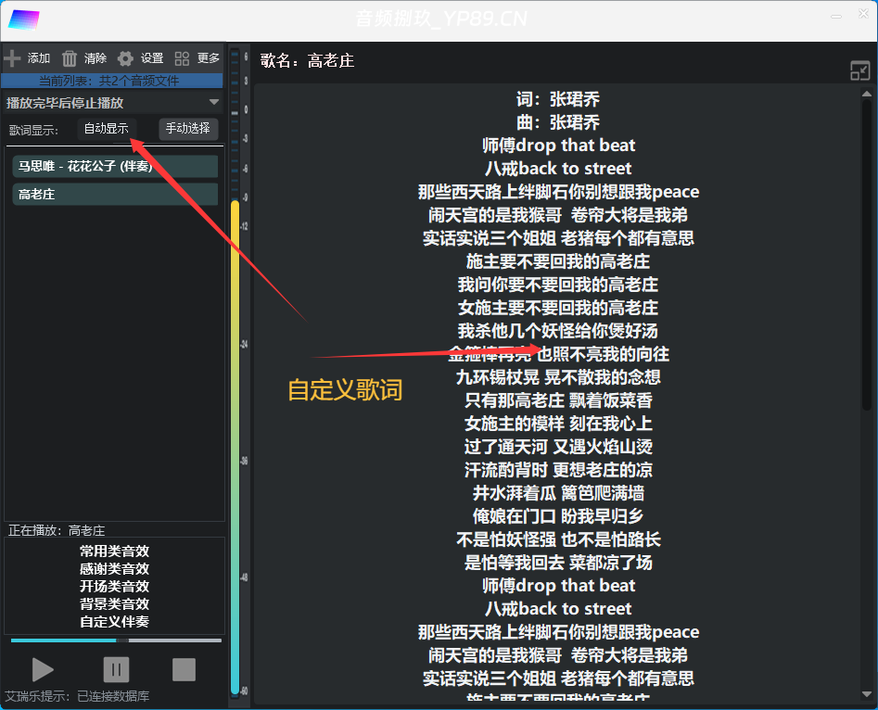Viewport: 878px width, 710px height.
Task: Click the 添加 (Add) plus icon
Action: pos(16,57)
